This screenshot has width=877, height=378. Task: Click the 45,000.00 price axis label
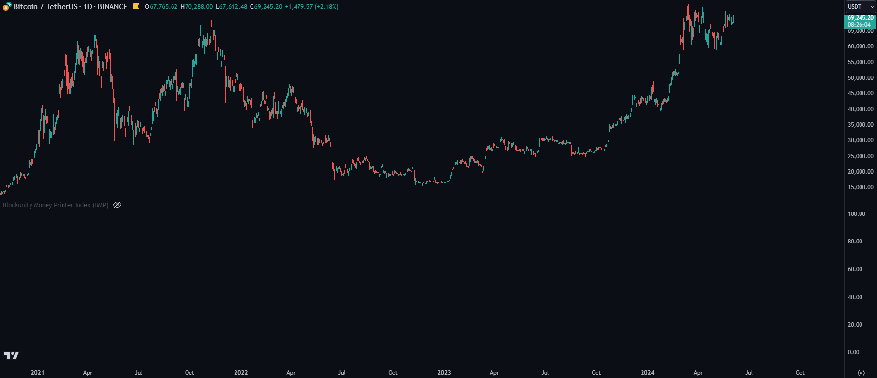[861, 93]
